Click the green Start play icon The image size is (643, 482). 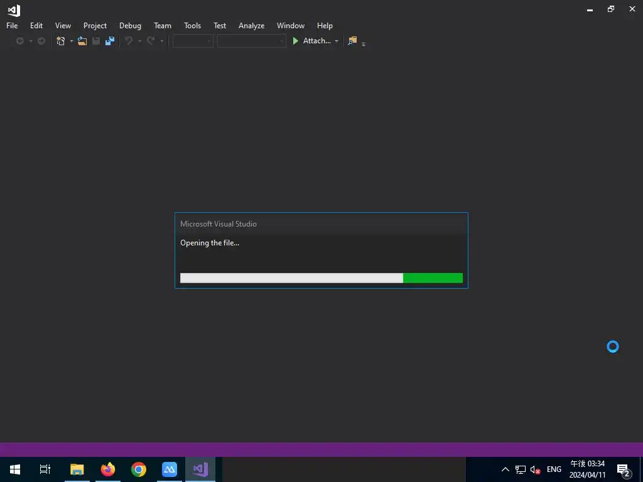(x=295, y=41)
